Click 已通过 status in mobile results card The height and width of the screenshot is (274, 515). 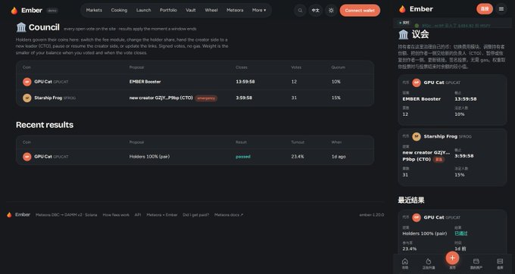click(x=460, y=233)
